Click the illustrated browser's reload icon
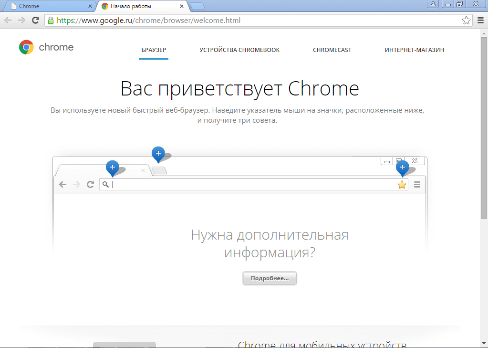 [x=90, y=184]
